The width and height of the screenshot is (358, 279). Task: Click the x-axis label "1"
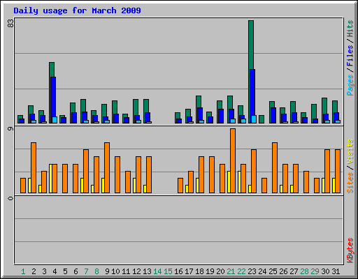23,271
